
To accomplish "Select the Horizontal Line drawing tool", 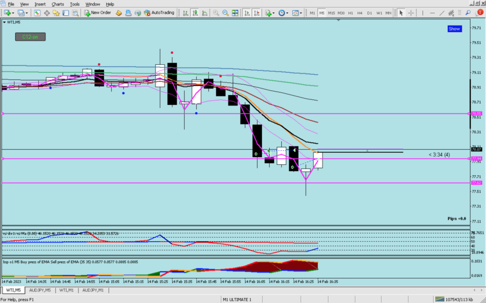I will pyautogui.click(x=433, y=13).
